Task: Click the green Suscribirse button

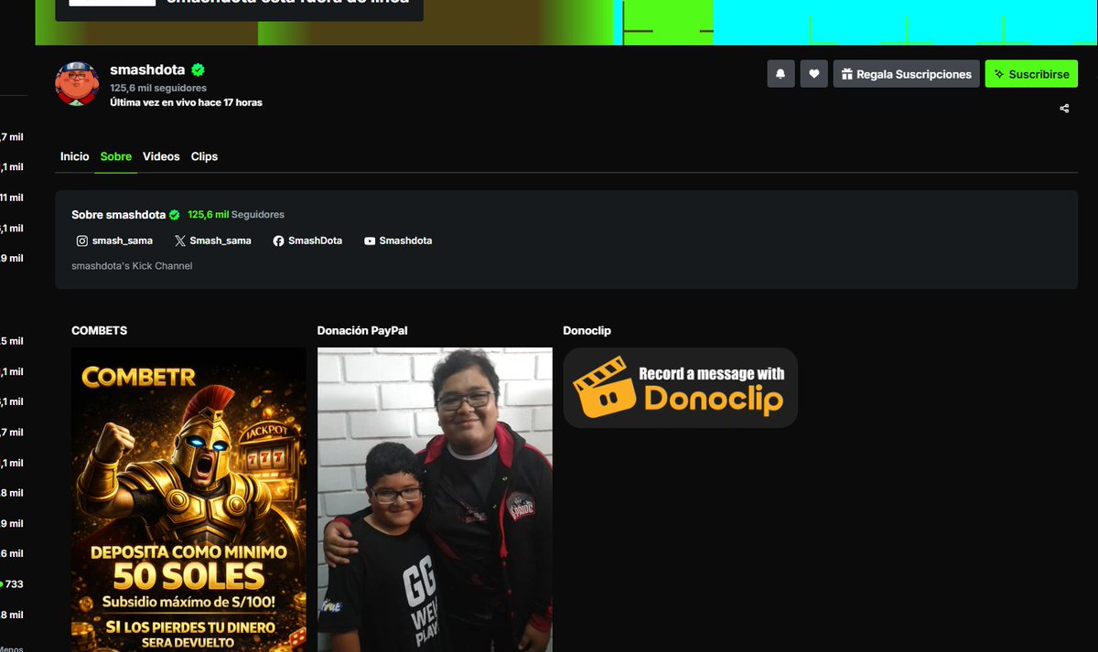Action: pos(1031,74)
